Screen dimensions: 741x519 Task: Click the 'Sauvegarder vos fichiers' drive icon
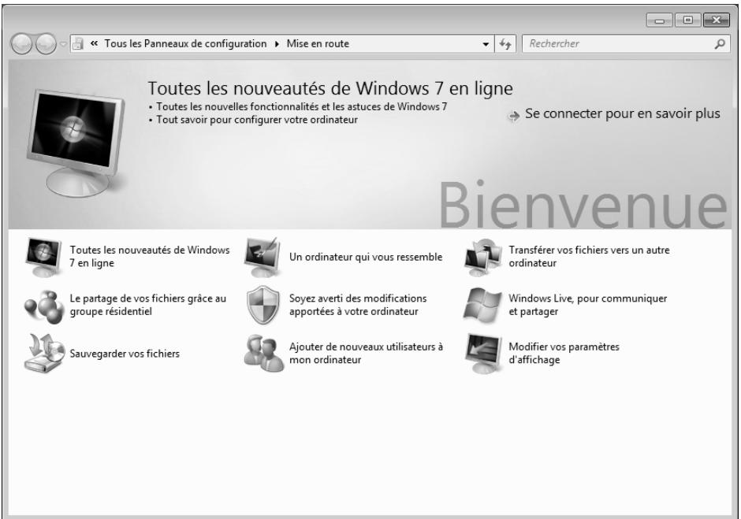tap(44, 353)
